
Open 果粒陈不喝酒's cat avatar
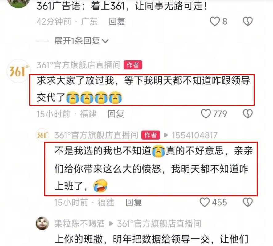pos(42,223)
